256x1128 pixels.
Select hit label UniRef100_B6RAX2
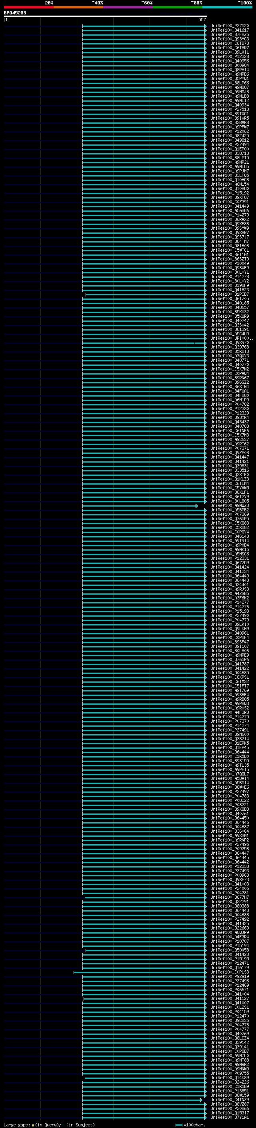[229, 219]
